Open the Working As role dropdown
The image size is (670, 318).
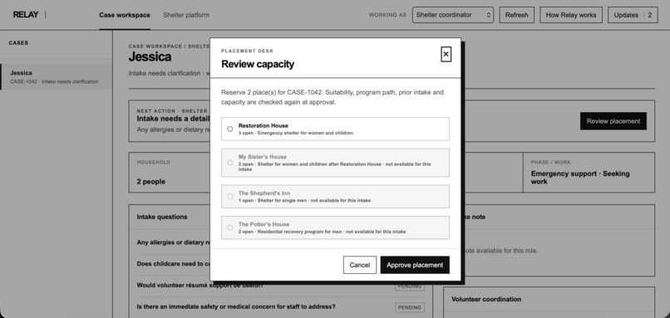point(453,15)
